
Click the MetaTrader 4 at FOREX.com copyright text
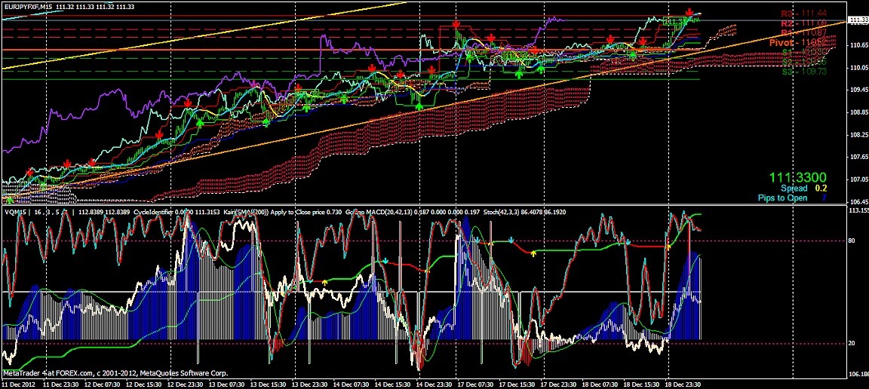(x=116, y=373)
